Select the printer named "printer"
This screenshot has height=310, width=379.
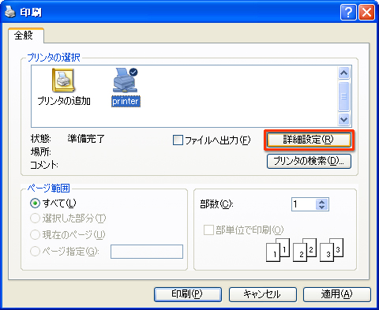[x=126, y=88]
